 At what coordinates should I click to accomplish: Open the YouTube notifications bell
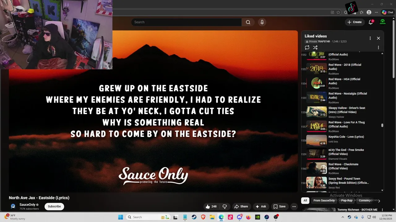[371, 22]
